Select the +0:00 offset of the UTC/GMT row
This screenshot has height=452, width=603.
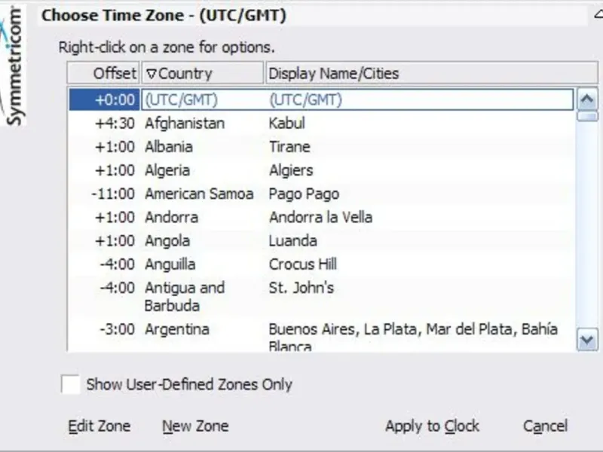coord(104,99)
